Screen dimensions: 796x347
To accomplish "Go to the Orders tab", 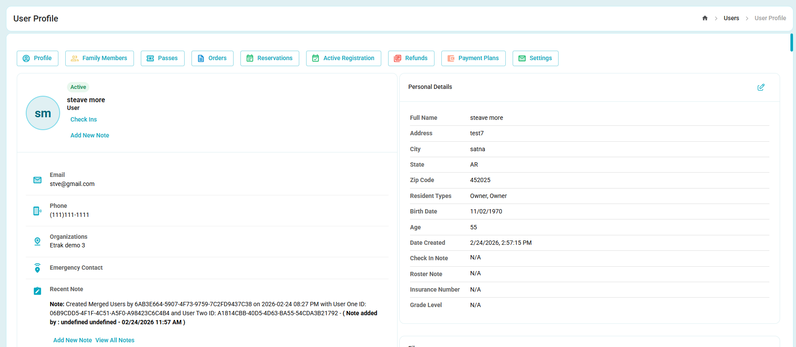I will pos(213,58).
